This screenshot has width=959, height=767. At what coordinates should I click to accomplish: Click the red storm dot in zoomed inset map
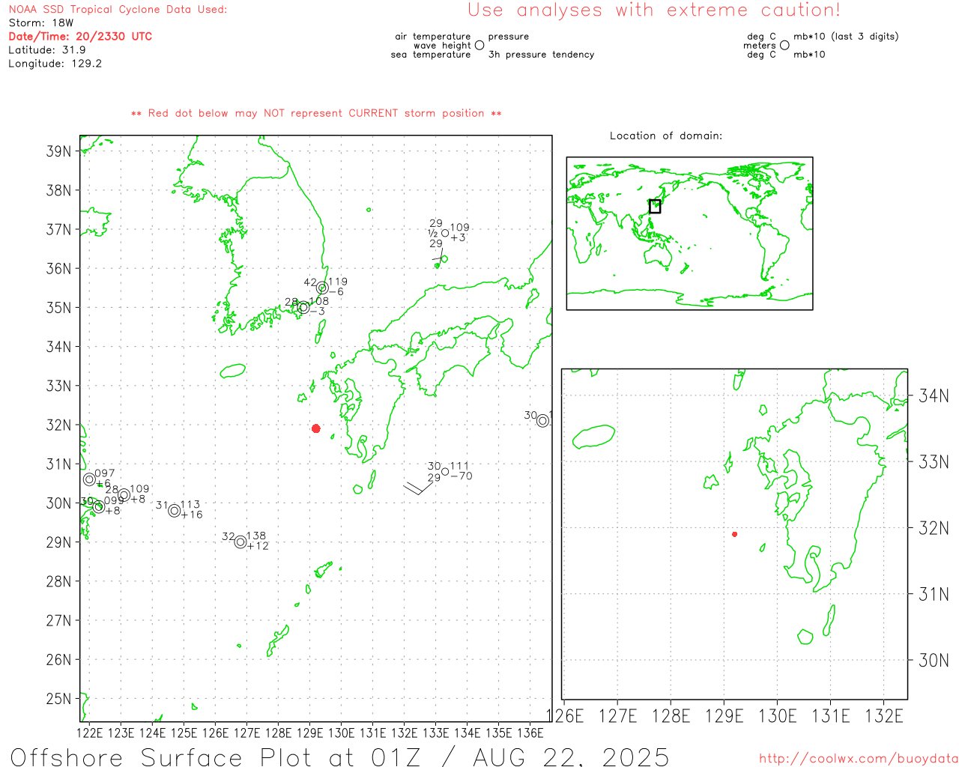[734, 534]
